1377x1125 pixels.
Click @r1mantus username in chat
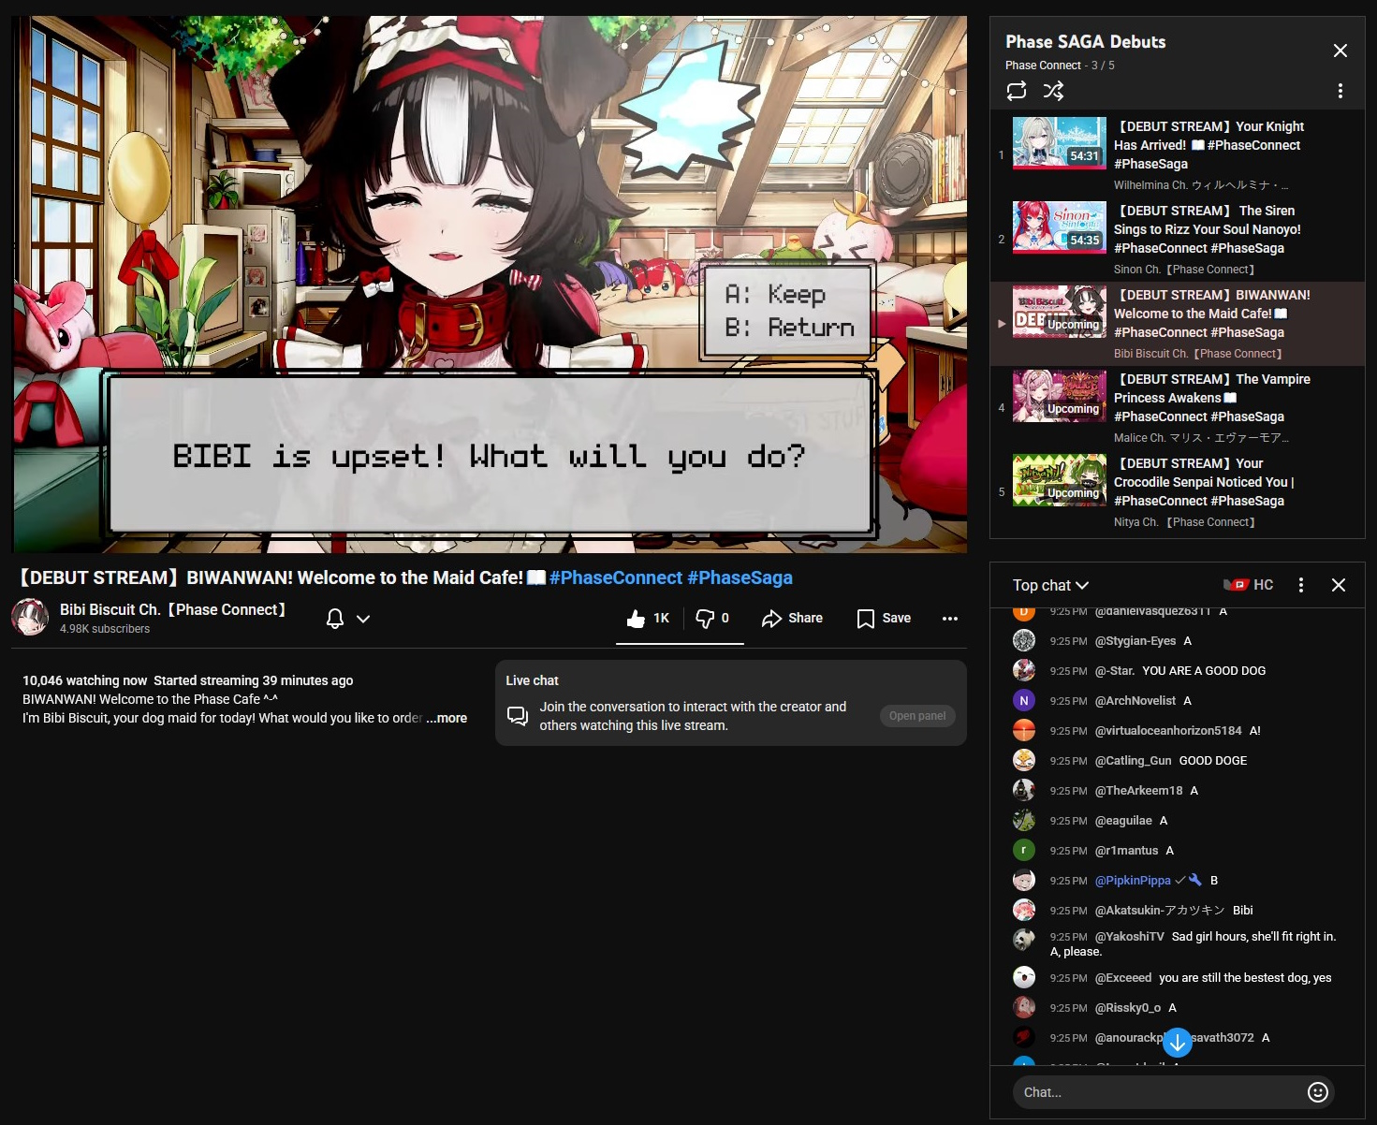pos(1127,851)
